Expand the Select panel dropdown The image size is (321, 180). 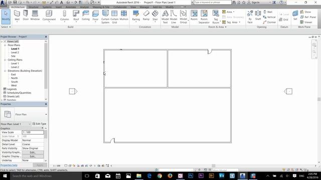click(6, 27)
